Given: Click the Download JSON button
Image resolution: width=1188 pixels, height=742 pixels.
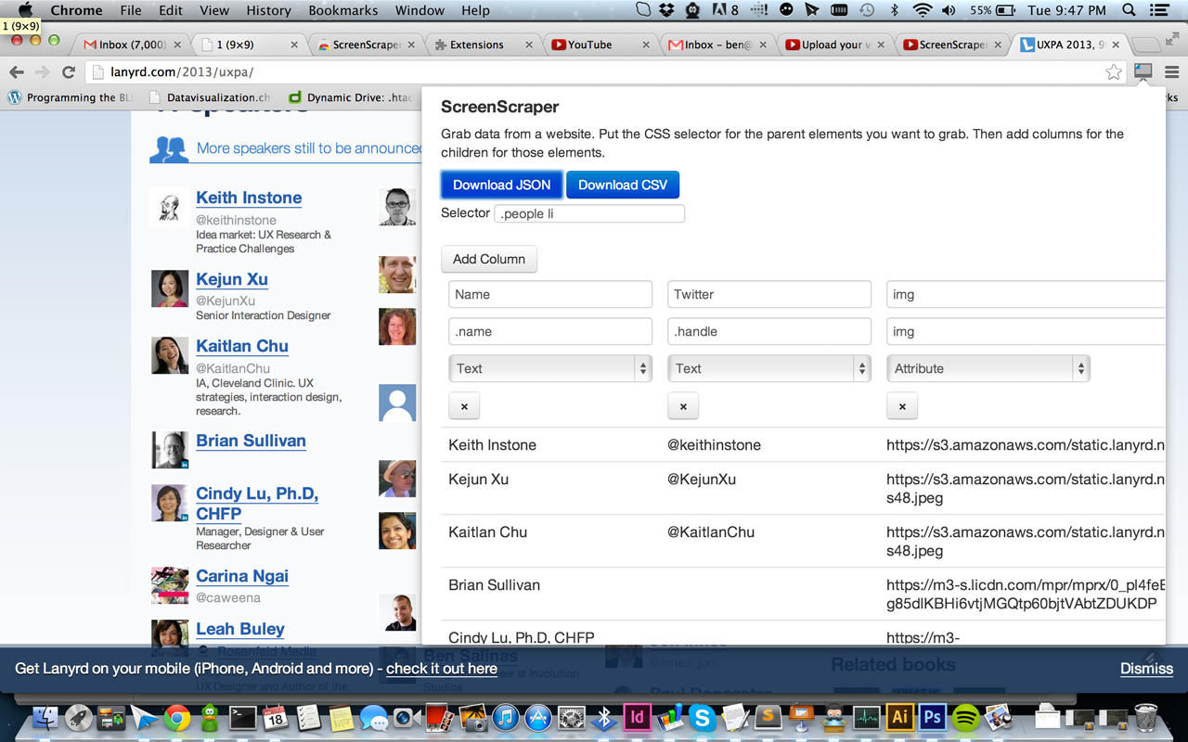Looking at the screenshot, I should pyautogui.click(x=502, y=185).
